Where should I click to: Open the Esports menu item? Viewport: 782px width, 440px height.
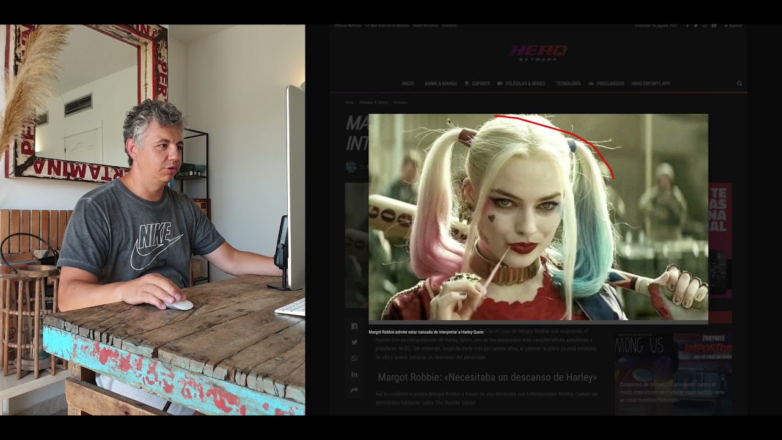tap(478, 84)
